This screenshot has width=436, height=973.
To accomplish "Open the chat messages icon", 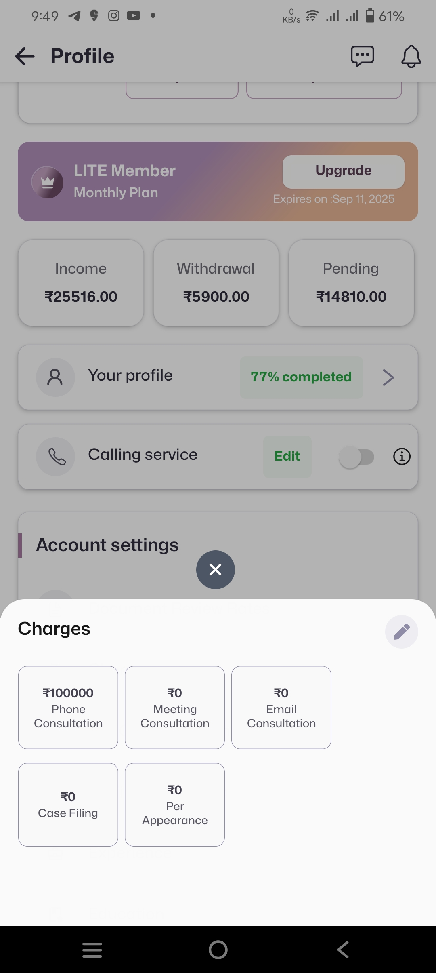I will coord(362,56).
